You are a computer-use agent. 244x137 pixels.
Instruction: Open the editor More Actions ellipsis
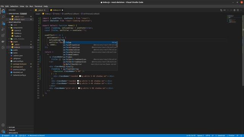click(241, 10)
